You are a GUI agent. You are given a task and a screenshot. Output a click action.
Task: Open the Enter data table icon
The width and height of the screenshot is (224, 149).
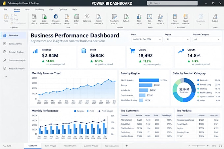click(76, 16)
